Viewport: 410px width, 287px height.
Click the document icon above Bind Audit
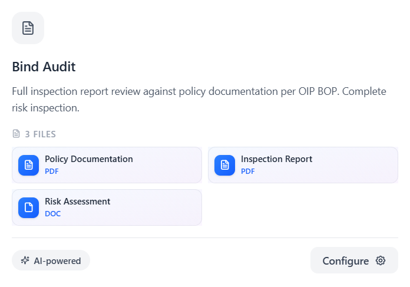28,28
